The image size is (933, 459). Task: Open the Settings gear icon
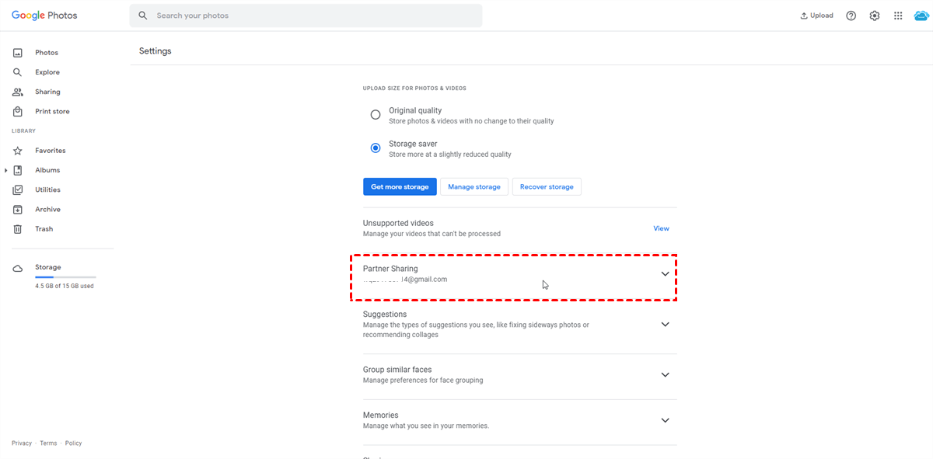[875, 16]
